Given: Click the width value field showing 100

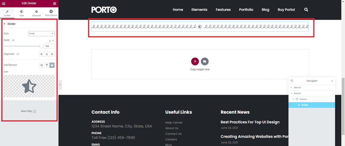Looking at the screenshot, I should point(49,46).
